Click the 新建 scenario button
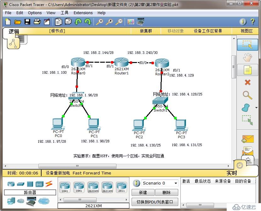This screenshot has width=261, height=211. [143, 192]
